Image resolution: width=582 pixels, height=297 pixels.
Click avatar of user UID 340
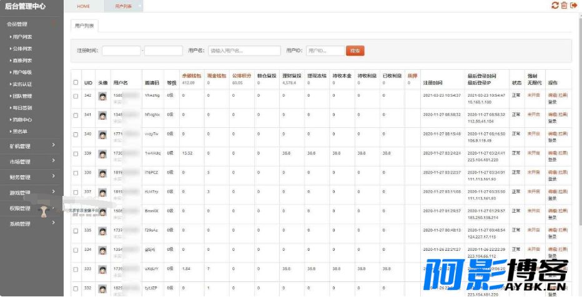[x=102, y=135]
